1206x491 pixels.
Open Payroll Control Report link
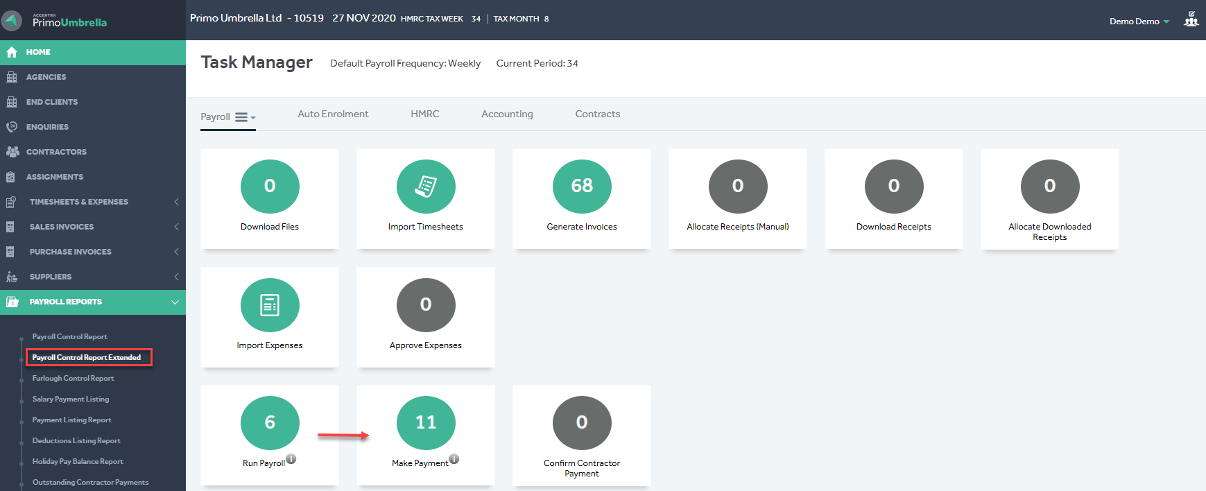(x=70, y=337)
